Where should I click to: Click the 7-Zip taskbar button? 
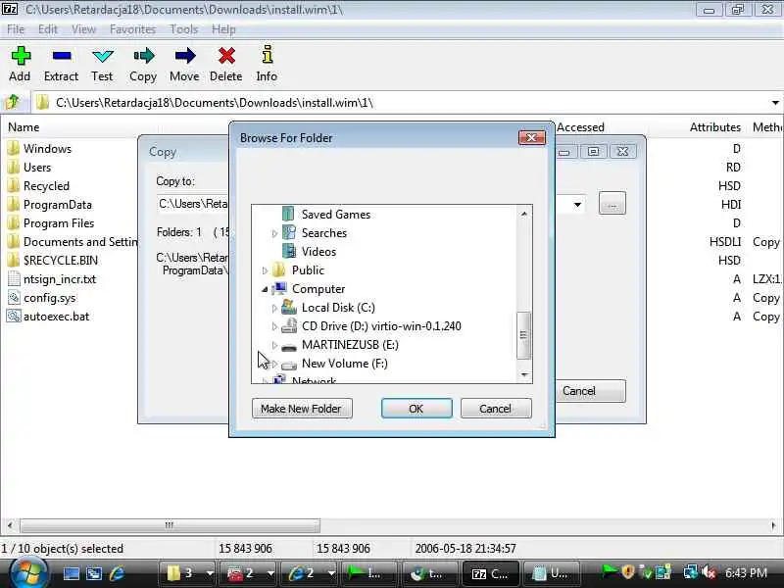[490, 573]
